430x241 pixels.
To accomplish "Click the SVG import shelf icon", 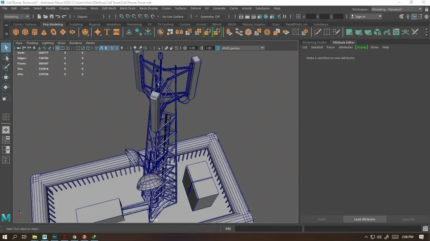I will point(116,32).
